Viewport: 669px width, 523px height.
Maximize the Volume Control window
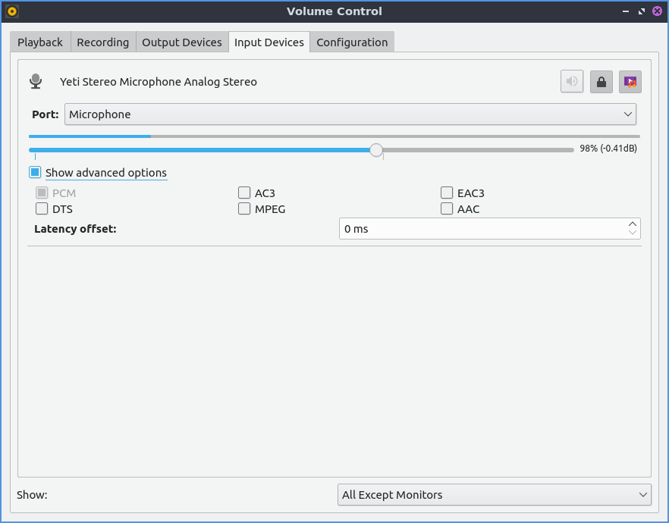(642, 11)
